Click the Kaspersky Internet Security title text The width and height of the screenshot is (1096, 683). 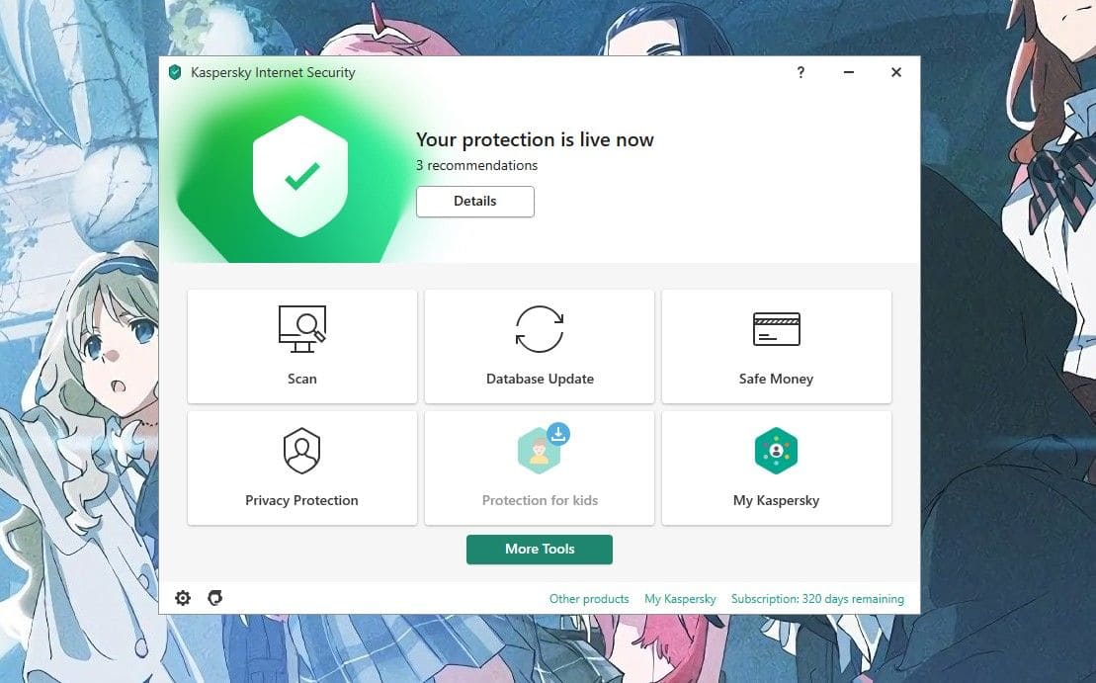(x=273, y=73)
